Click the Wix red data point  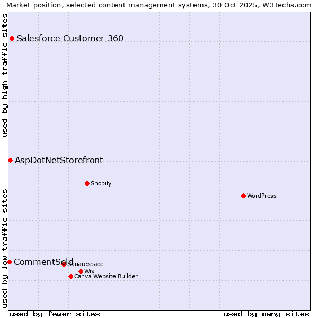tap(81, 271)
